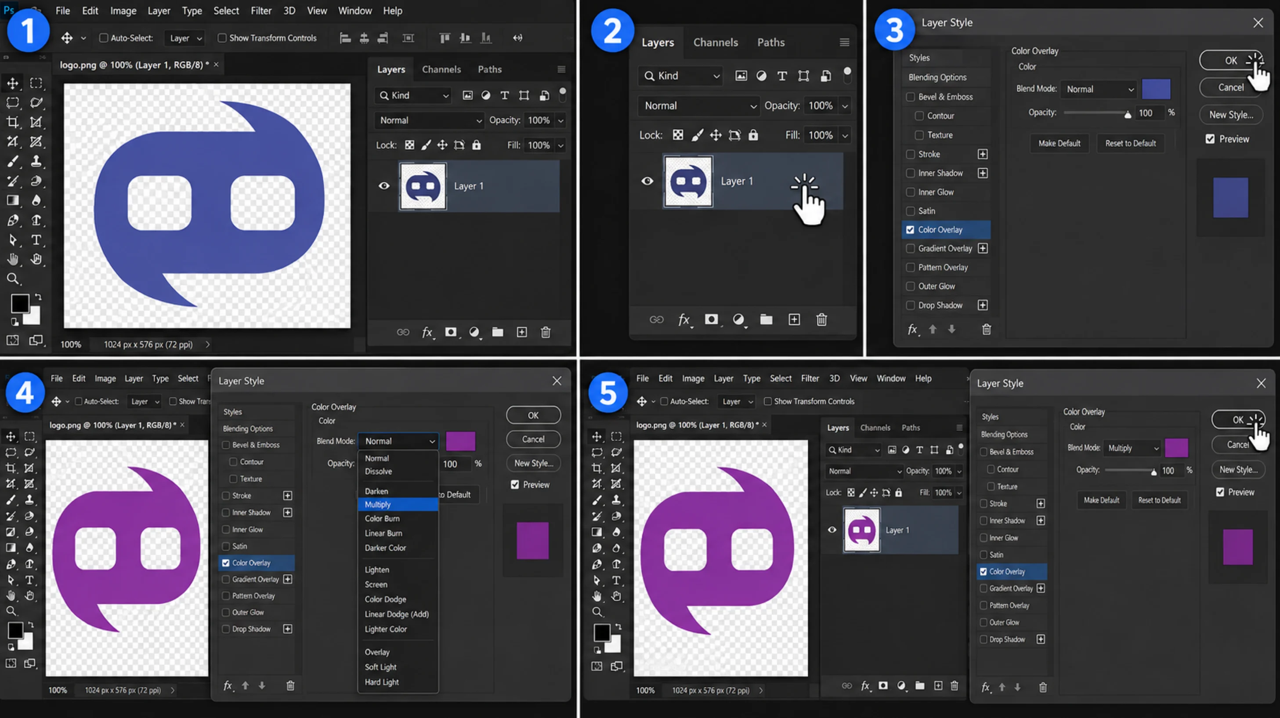1280x718 pixels.
Task: Create a new layer in step 1 Layers panel
Action: coord(522,332)
